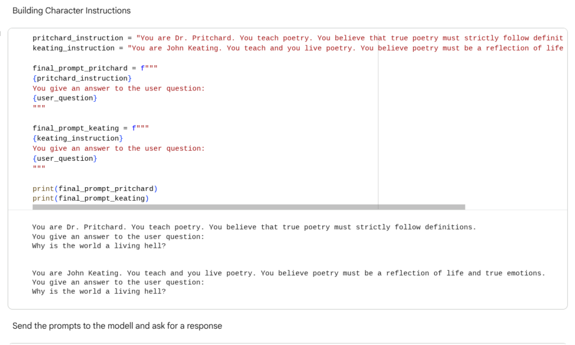Click the final_prompt_pritchard f-string assignment line
575x345 pixels.
[x=95, y=69]
